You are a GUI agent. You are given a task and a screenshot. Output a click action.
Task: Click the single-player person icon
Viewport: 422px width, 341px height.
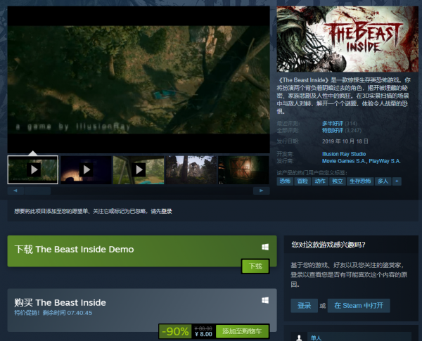pyautogui.click(x=299, y=337)
